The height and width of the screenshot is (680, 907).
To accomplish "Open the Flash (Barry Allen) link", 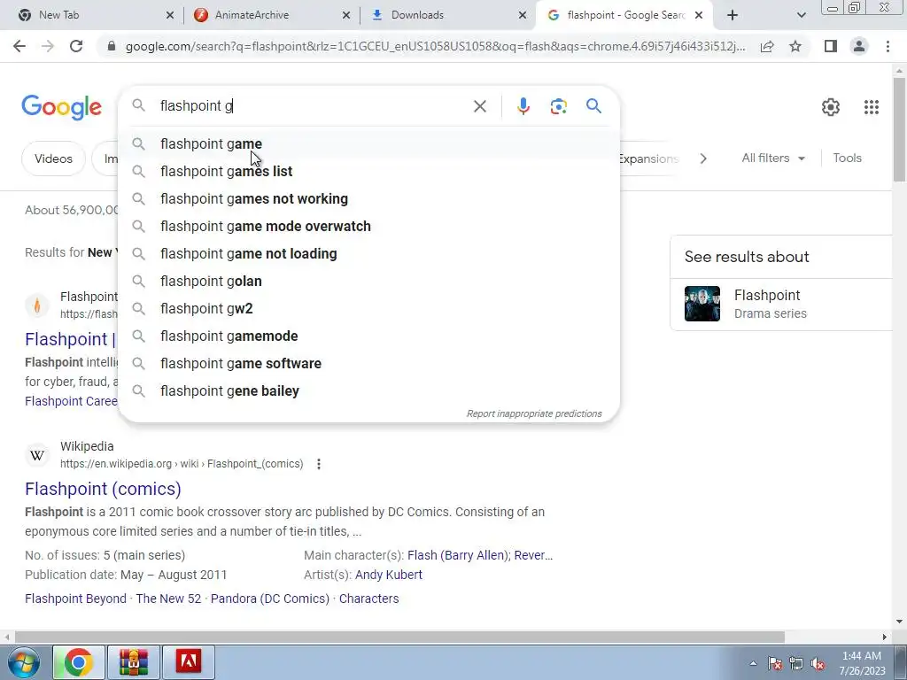I will click(457, 555).
